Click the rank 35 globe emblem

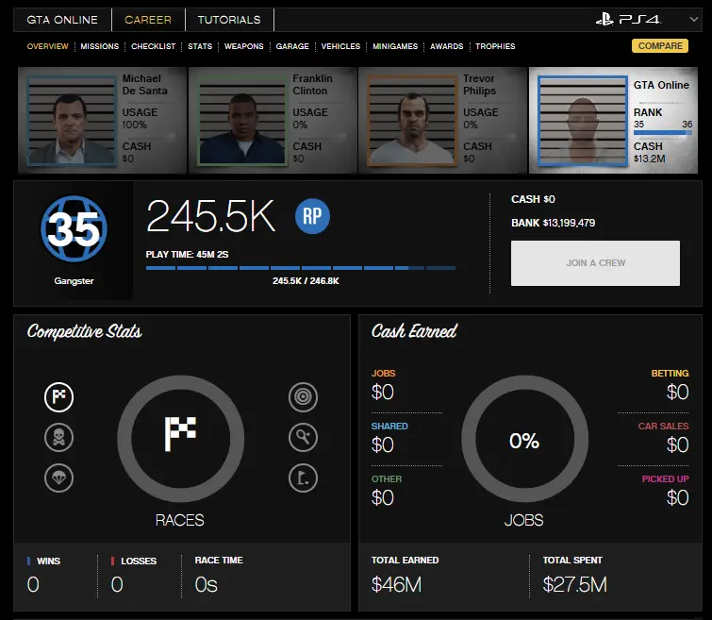tap(74, 229)
